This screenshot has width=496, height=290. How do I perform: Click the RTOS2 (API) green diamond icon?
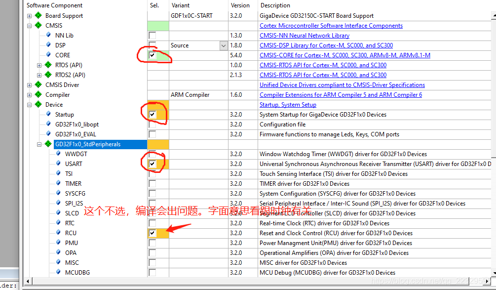pyautogui.click(x=48, y=75)
